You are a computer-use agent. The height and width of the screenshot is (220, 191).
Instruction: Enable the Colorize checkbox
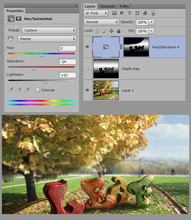pos(38,90)
